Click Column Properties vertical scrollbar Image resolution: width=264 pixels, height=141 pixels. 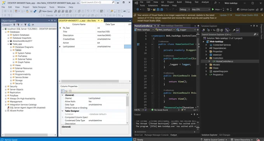127,101
